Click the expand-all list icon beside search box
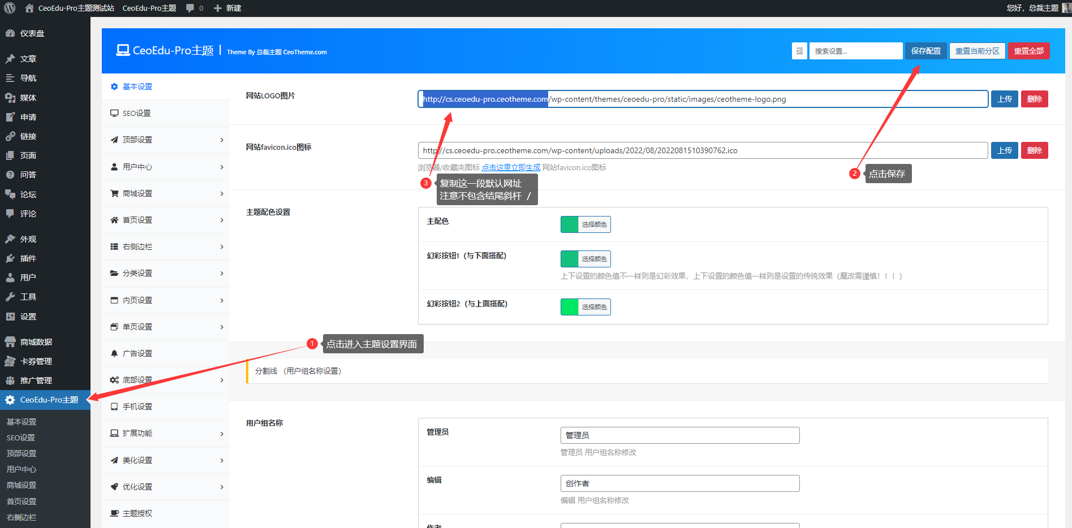The height and width of the screenshot is (528, 1072). coord(799,51)
